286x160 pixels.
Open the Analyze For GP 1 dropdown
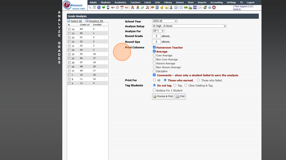pos(158,31)
